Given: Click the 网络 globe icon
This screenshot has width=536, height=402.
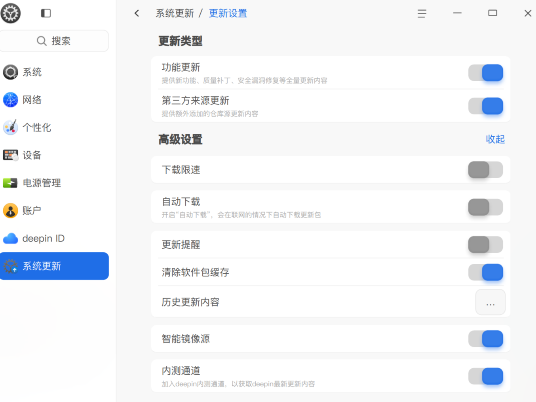Looking at the screenshot, I should 10,100.
